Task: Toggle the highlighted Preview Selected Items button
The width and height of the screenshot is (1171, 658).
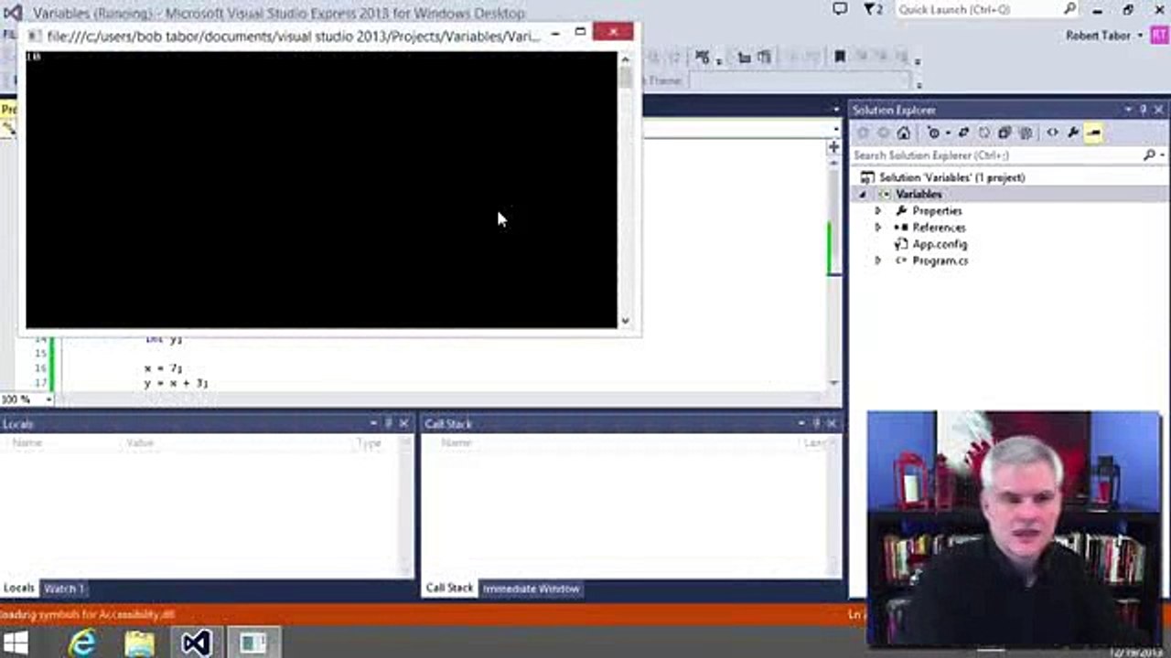Action: click(1093, 133)
